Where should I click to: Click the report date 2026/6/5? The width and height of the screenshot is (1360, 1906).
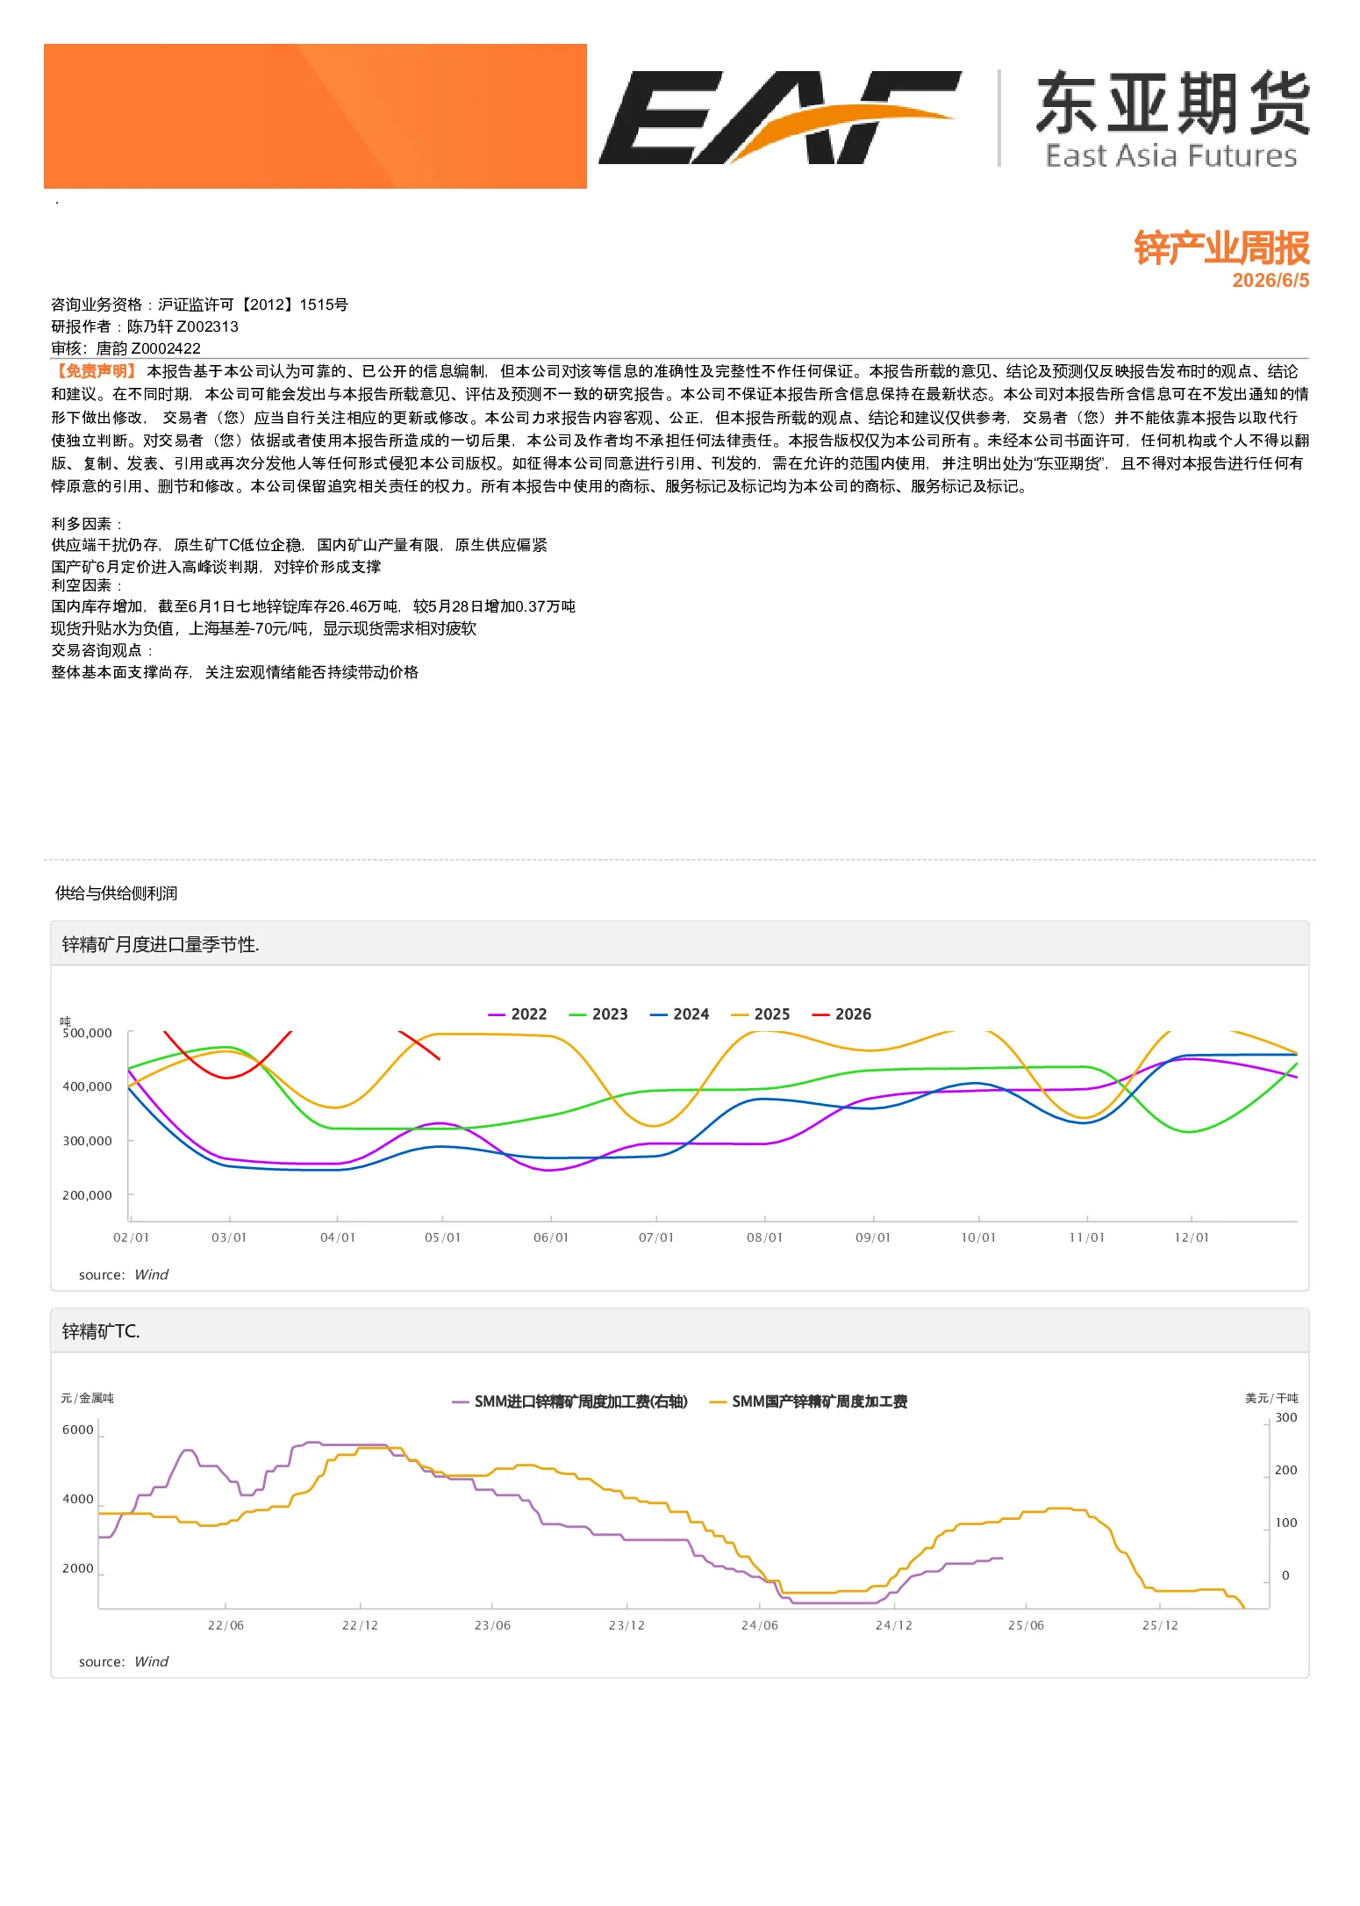coord(1271,281)
